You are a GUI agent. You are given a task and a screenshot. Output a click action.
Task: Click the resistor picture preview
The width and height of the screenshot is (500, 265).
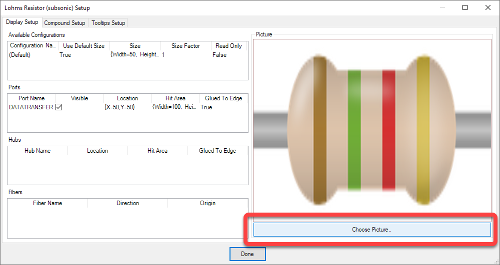pyautogui.click(x=372, y=131)
